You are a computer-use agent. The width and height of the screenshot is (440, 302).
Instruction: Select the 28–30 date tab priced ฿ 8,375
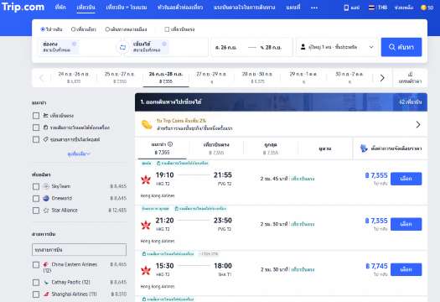(x=257, y=77)
